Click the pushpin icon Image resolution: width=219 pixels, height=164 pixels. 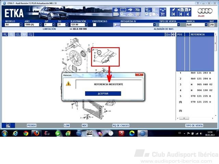pos(173,10)
